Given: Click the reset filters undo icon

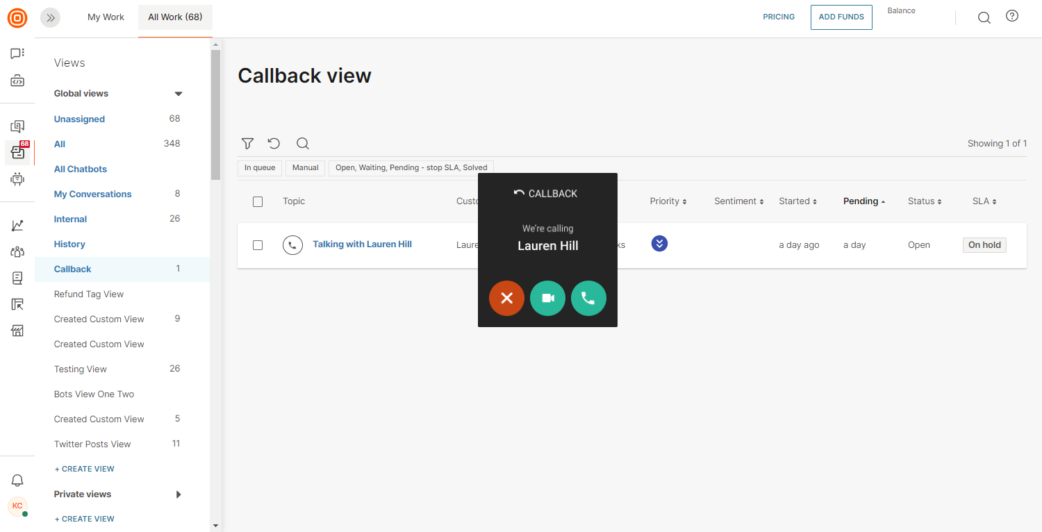Looking at the screenshot, I should pyautogui.click(x=274, y=144).
